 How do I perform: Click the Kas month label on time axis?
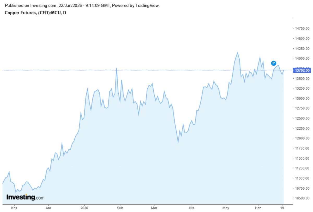[x=14, y=208]
